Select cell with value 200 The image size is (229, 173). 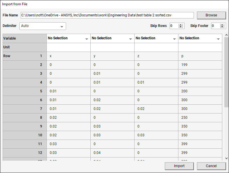click(x=200, y=91)
